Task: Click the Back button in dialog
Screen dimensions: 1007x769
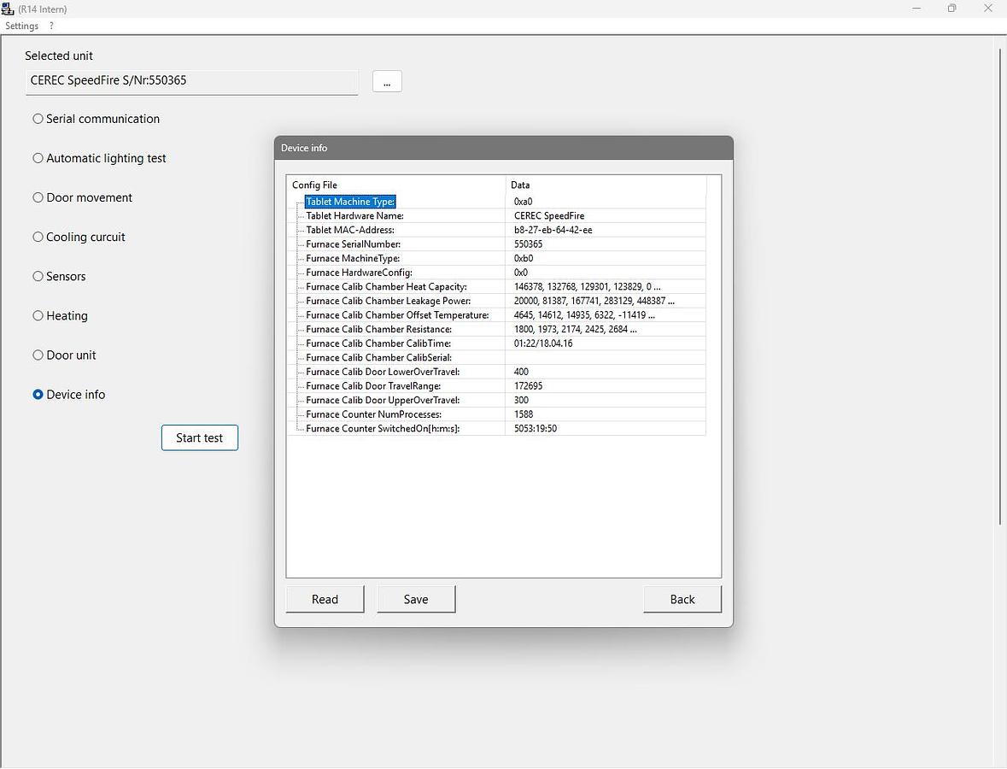Action: 682,599
